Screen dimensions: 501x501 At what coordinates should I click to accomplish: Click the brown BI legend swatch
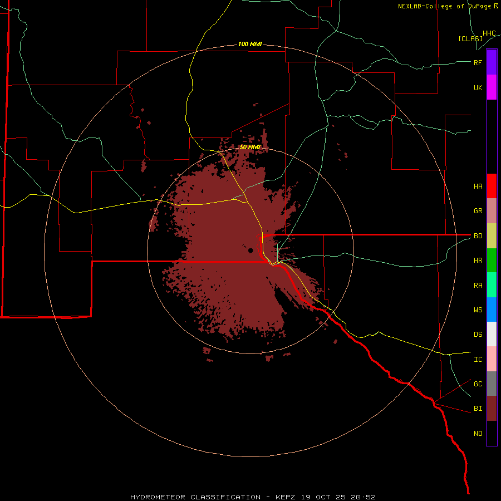[492, 409]
